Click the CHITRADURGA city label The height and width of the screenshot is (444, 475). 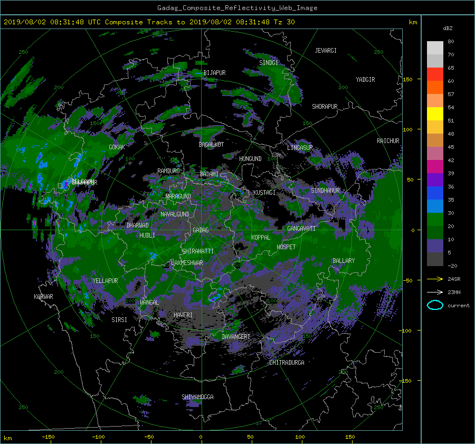coord(287,363)
